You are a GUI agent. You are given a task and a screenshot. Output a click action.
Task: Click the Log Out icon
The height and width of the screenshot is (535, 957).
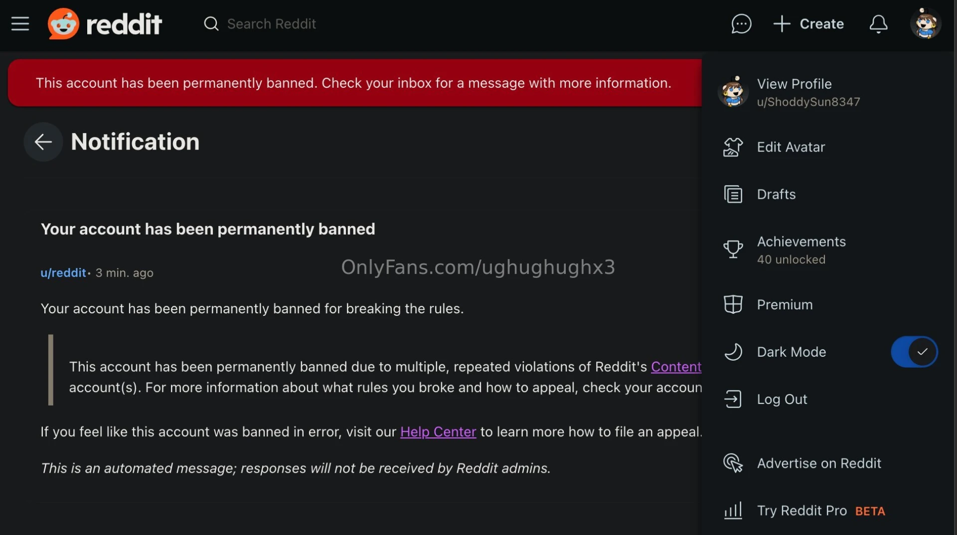(x=733, y=399)
